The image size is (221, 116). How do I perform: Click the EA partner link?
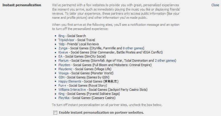click(x=60, y=56)
